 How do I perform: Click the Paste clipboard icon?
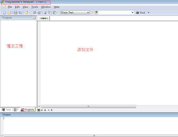55,13
